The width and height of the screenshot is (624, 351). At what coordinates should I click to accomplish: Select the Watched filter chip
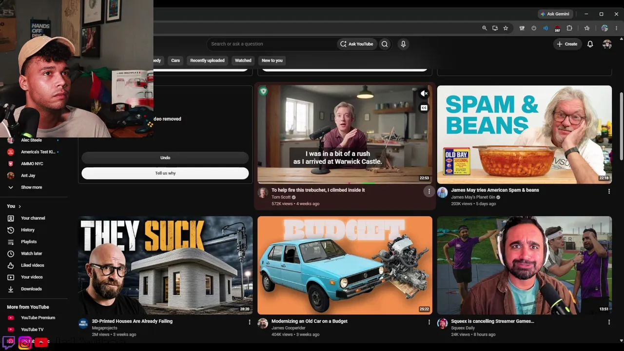click(x=243, y=60)
